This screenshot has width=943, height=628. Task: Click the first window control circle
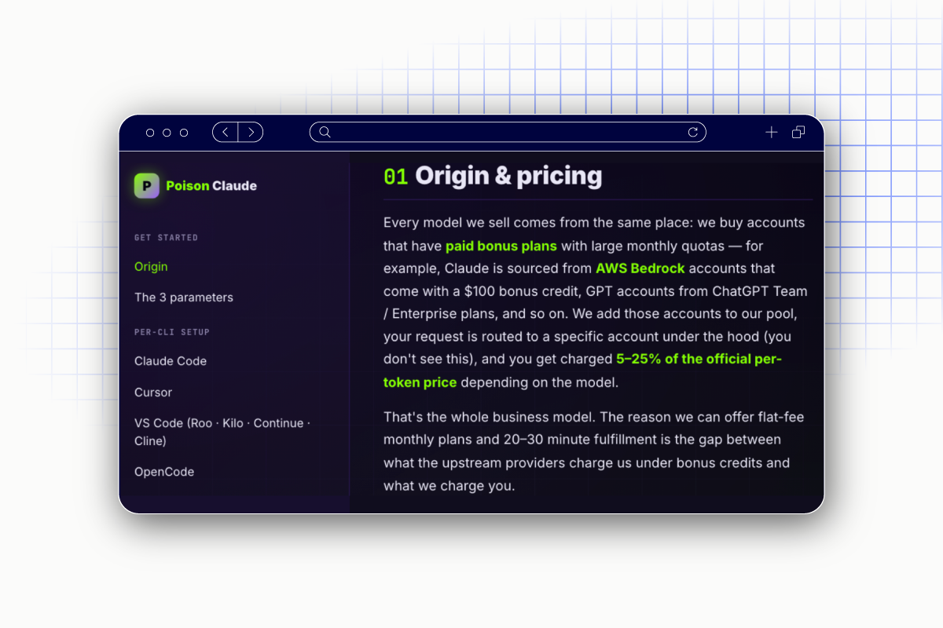point(150,133)
